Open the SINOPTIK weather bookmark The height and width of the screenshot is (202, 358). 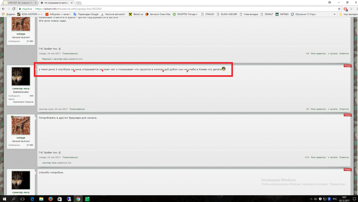[185, 14]
